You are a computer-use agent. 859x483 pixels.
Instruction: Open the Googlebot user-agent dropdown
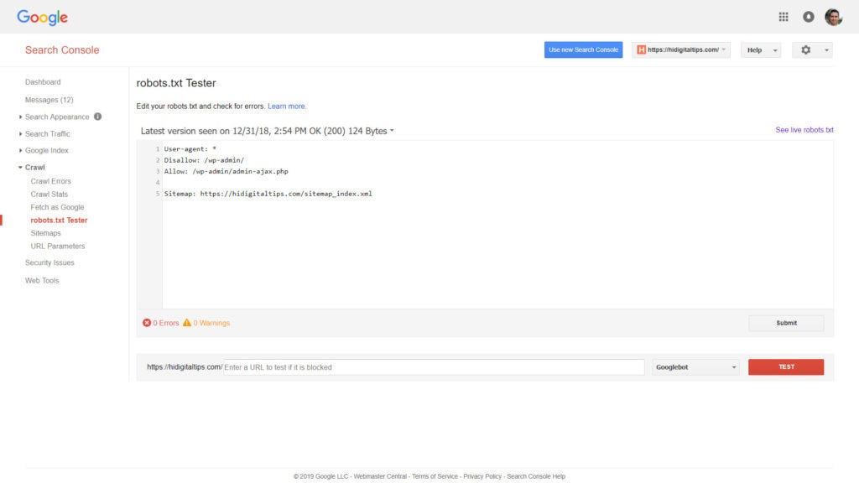(695, 367)
